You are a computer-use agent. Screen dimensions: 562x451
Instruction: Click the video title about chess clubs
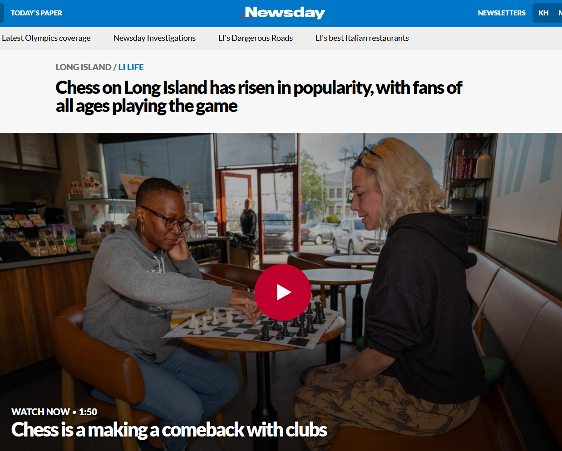click(169, 430)
